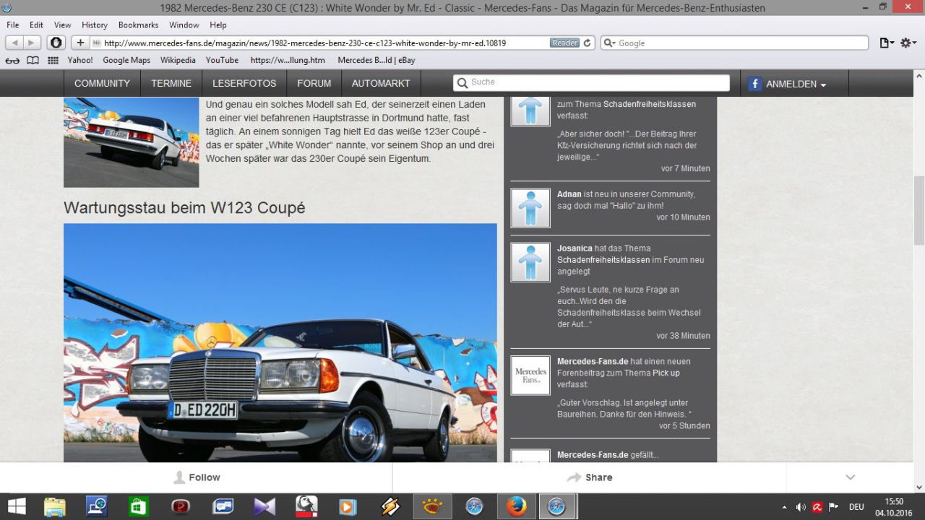
Task: Click the add bookmark plus button
Action: pos(80,43)
